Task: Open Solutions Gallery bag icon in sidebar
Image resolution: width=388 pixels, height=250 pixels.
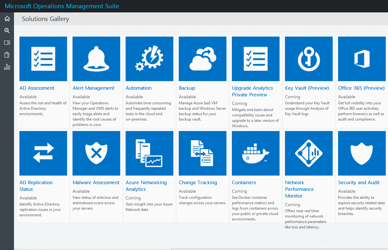Action: coord(7,55)
